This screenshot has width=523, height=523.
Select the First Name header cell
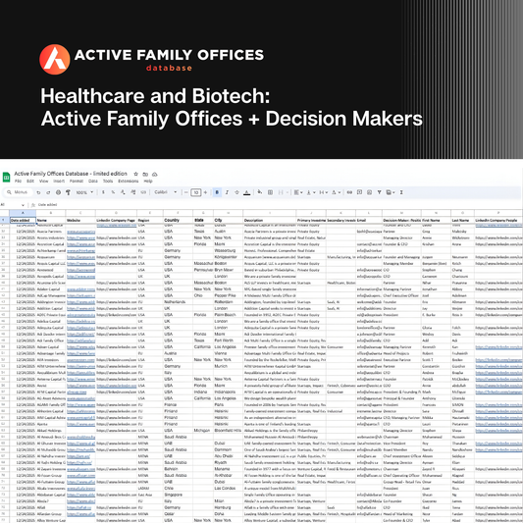[x=436, y=220]
